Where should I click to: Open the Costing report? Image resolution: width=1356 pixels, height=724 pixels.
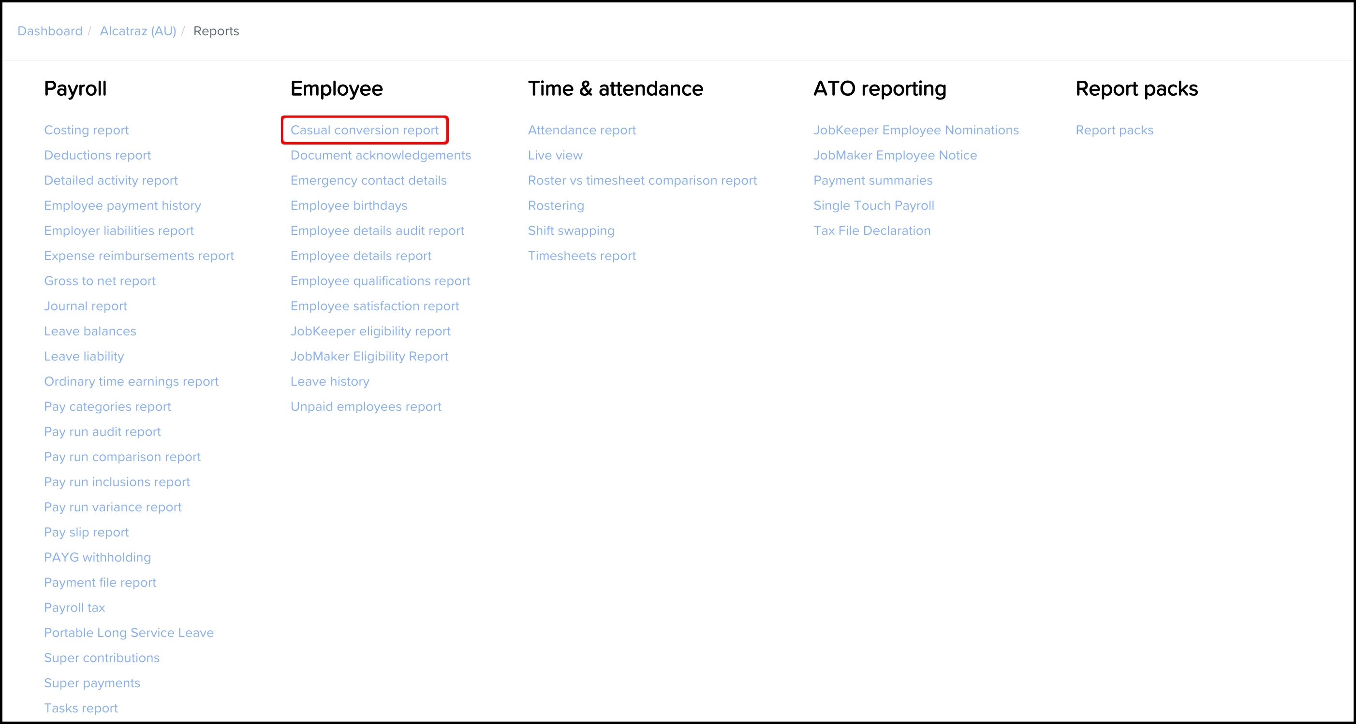tap(85, 129)
